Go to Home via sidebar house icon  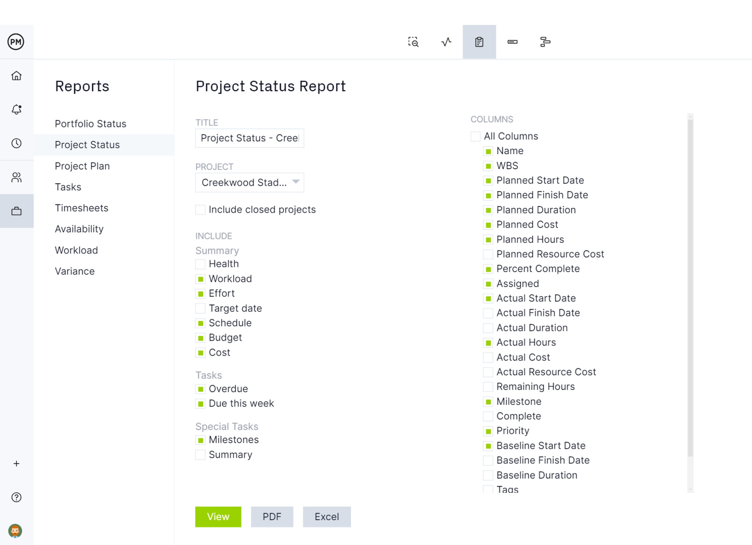tap(17, 76)
